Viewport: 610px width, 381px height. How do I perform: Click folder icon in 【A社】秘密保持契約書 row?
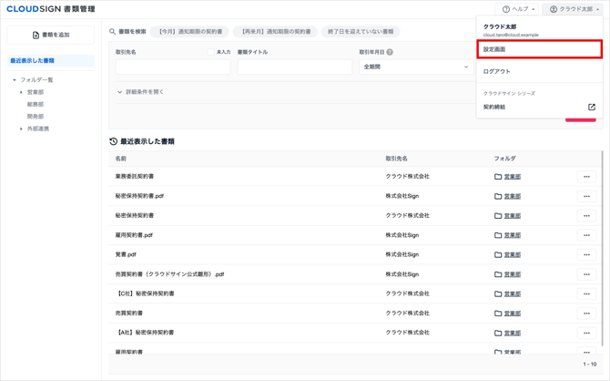tap(498, 333)
